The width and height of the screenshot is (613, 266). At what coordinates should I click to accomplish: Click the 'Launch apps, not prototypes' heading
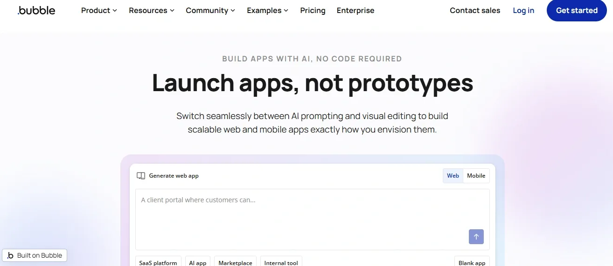[x=313, y=83]
